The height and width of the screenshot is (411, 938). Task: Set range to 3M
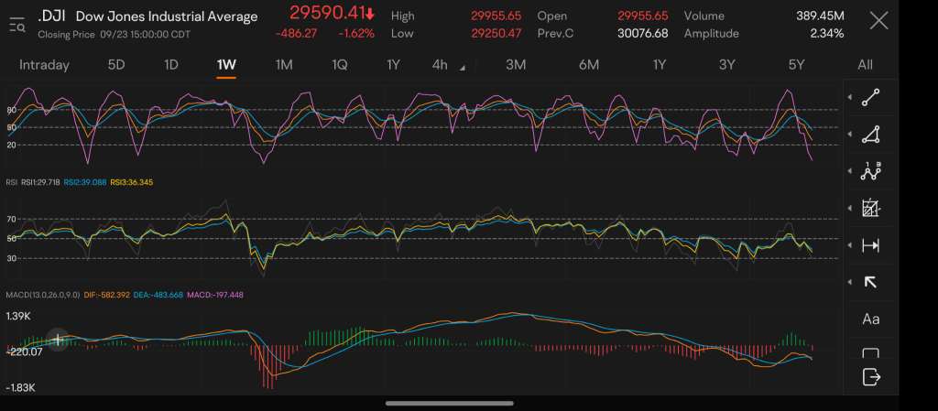tap(516, 65)
